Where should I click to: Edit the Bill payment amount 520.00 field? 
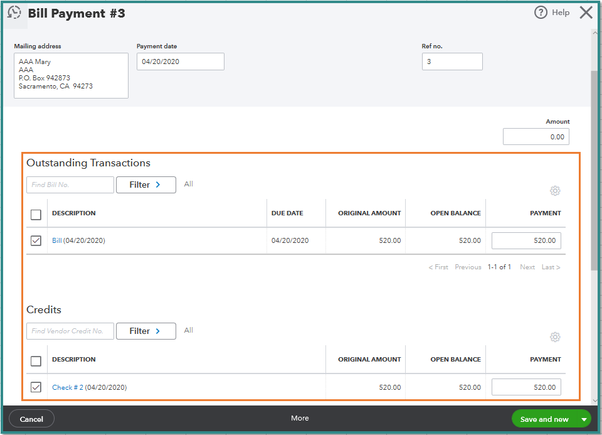[x=526, y=240]
